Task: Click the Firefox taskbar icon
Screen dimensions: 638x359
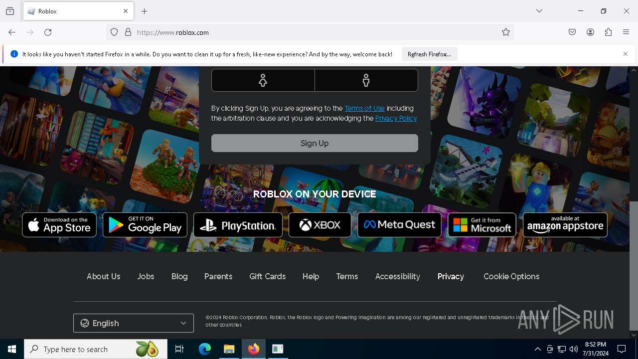Action: (x=254, y=349)
